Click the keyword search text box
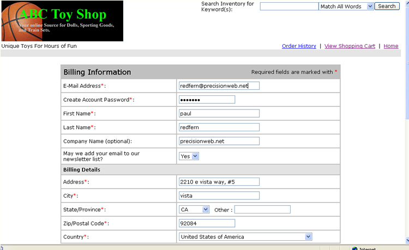409x250 pixels. (289, 7)
